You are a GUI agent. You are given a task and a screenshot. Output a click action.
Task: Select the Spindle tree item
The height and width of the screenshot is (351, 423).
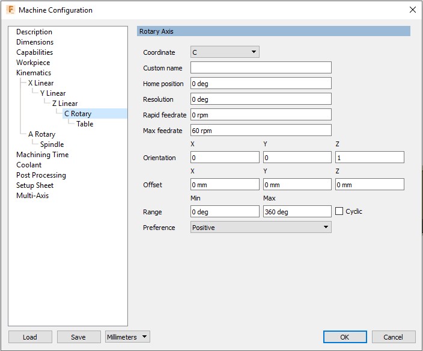pyautogui.click(x=52, y=144)
